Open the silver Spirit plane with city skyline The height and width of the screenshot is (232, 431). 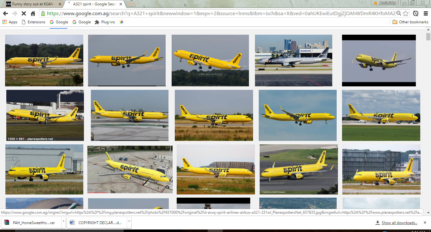[293, 61]
